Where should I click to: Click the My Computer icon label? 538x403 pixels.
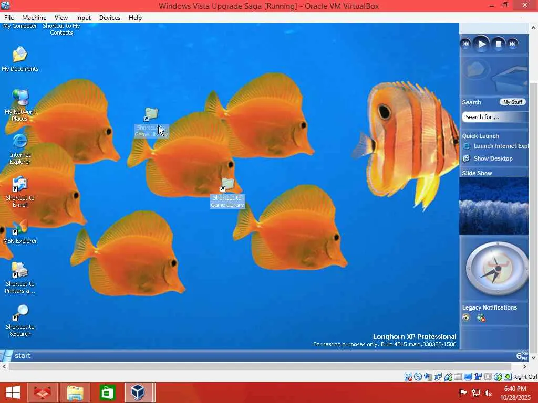[x=20, y=26]
